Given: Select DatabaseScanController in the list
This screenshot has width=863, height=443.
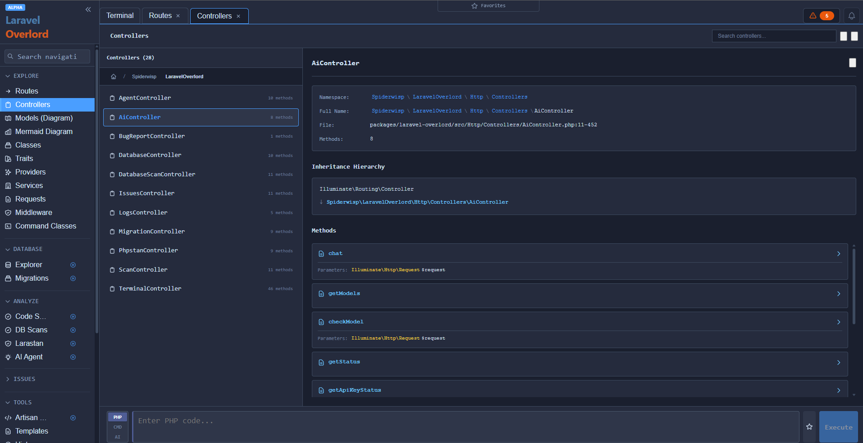Looking at the screenshot, I should [x=201, y=175].
